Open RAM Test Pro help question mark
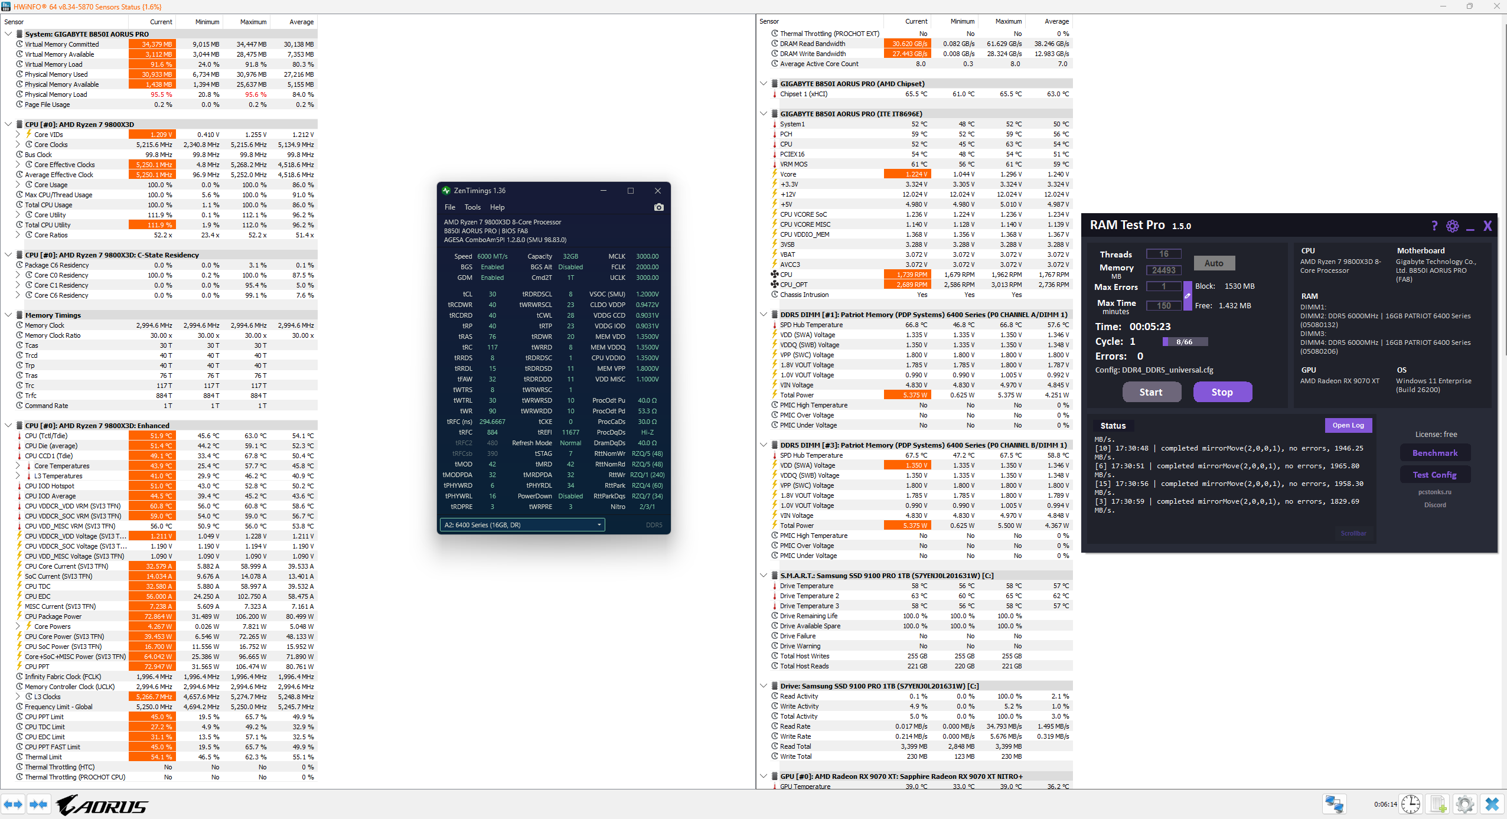 1434,226
